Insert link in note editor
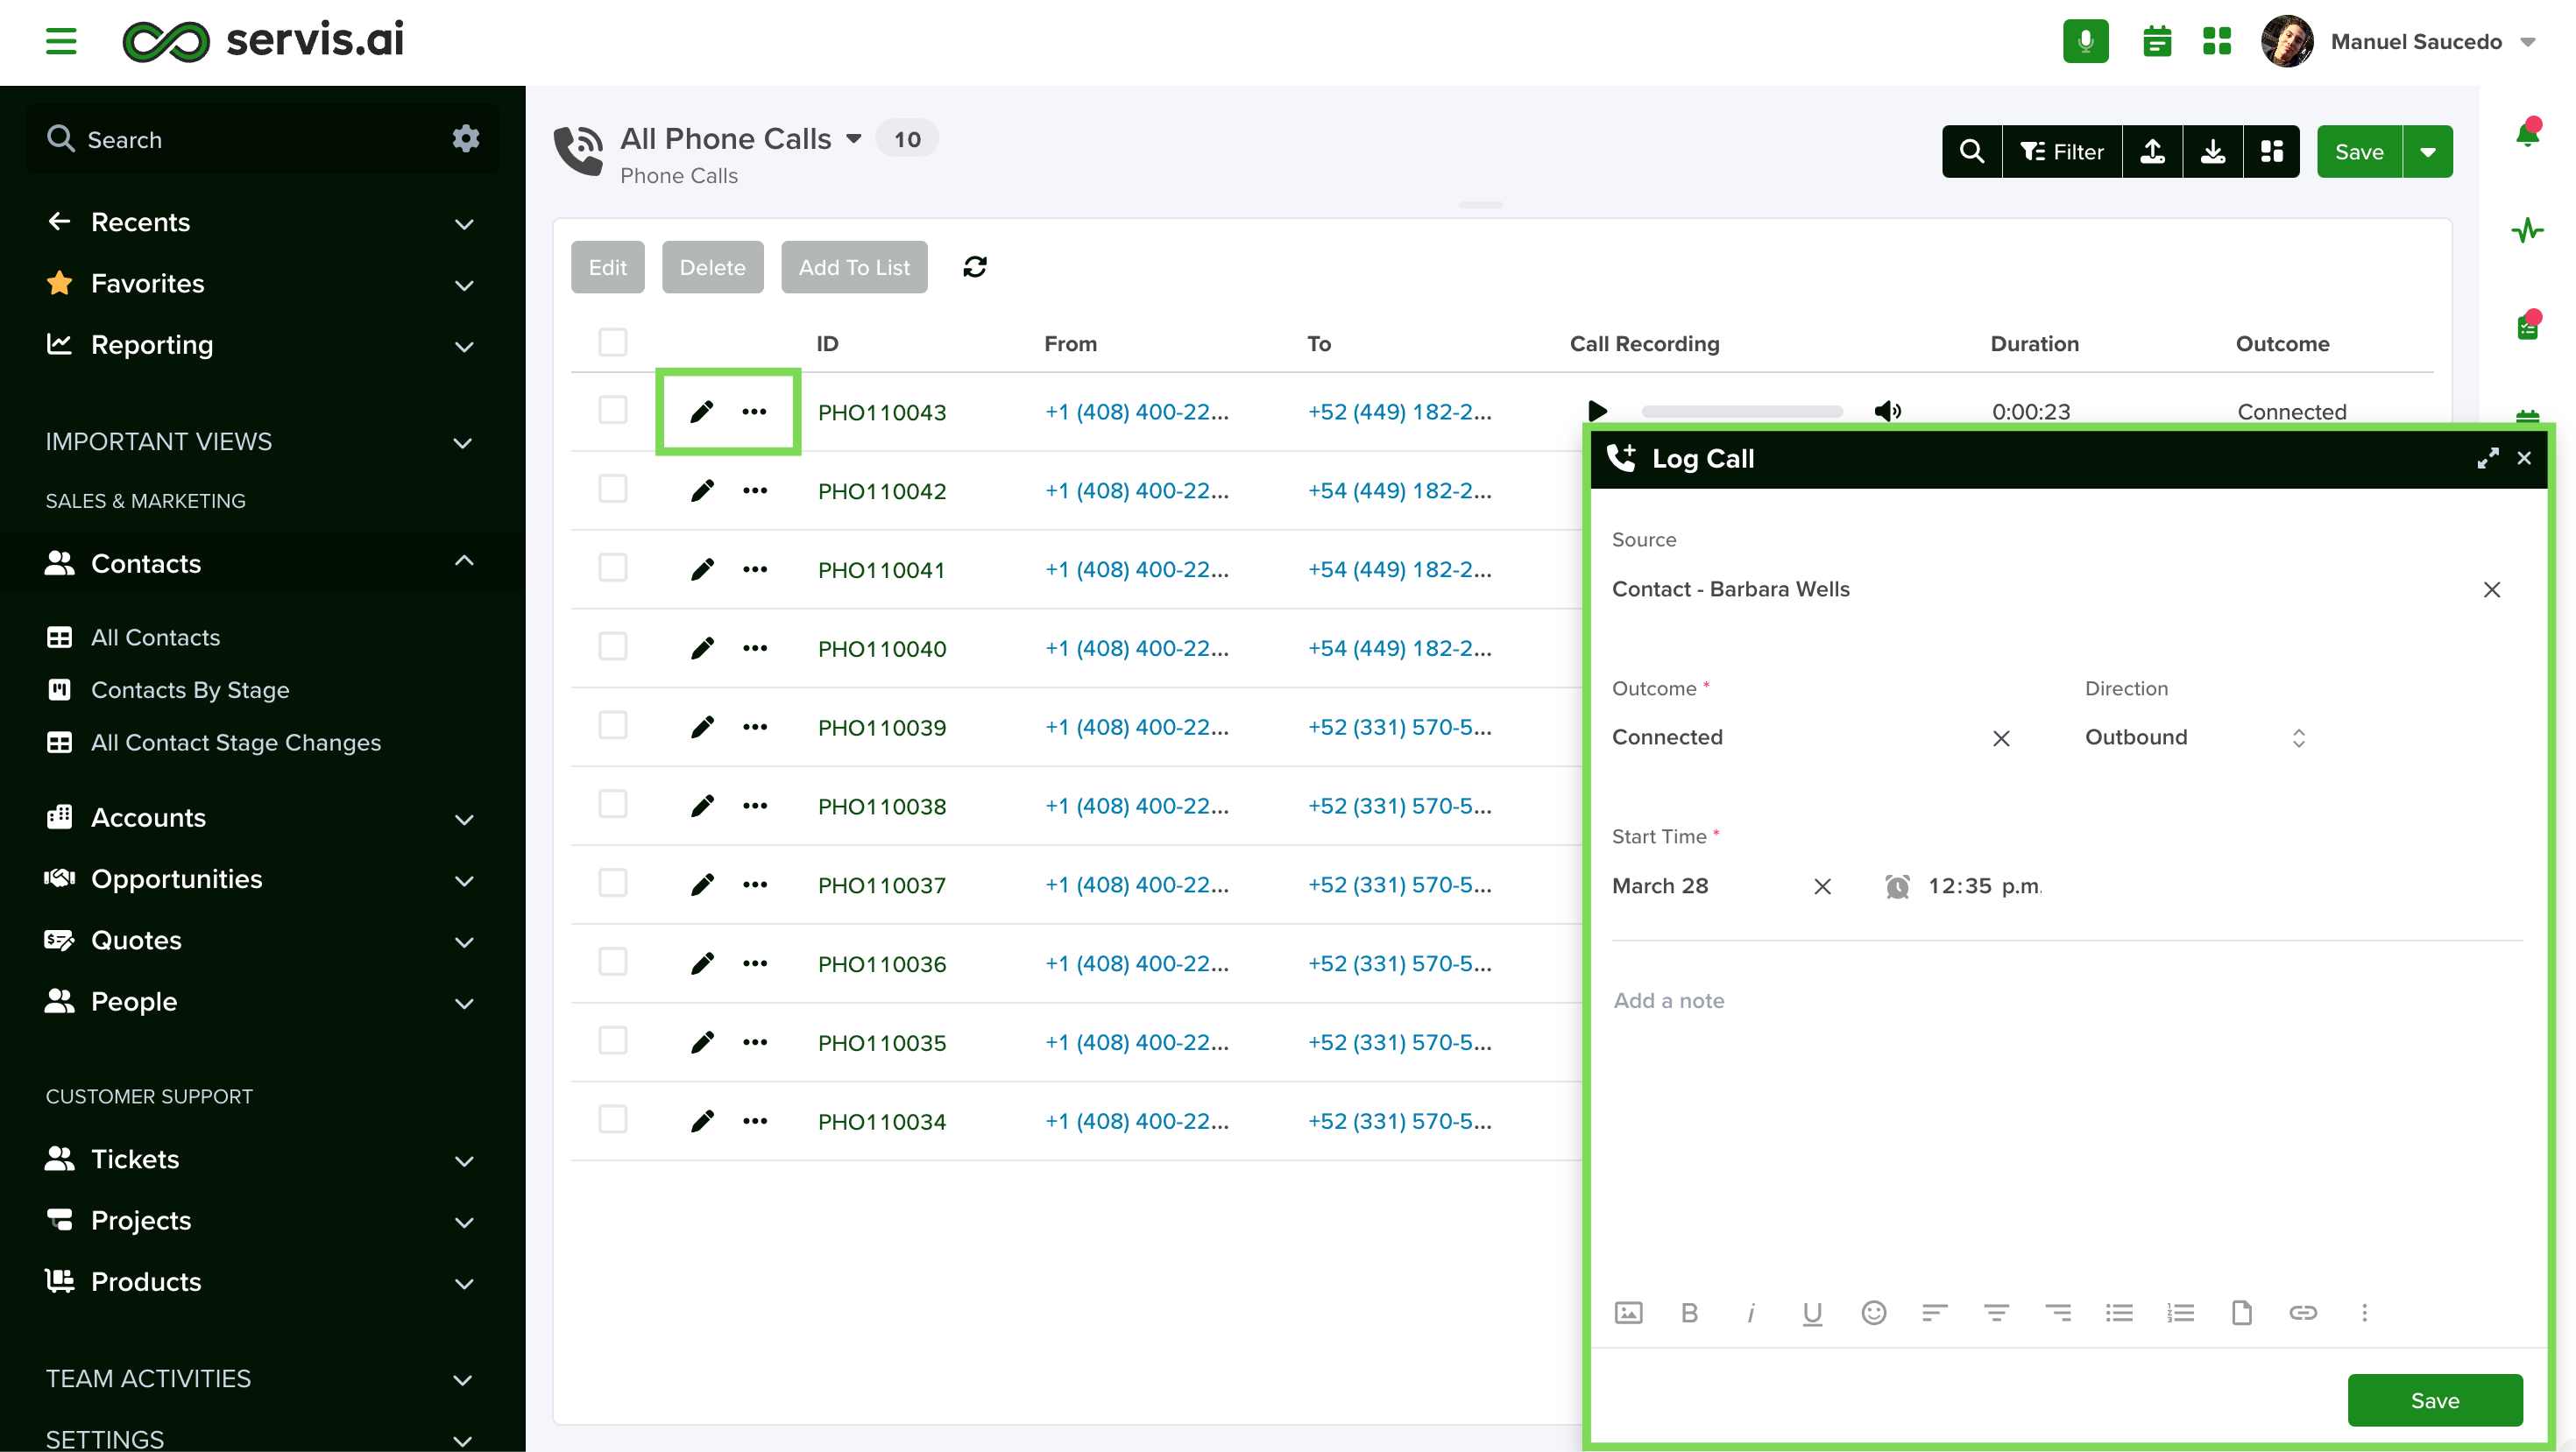The height and width of the screenshot is (1452, 2576). [2303, 1313]
